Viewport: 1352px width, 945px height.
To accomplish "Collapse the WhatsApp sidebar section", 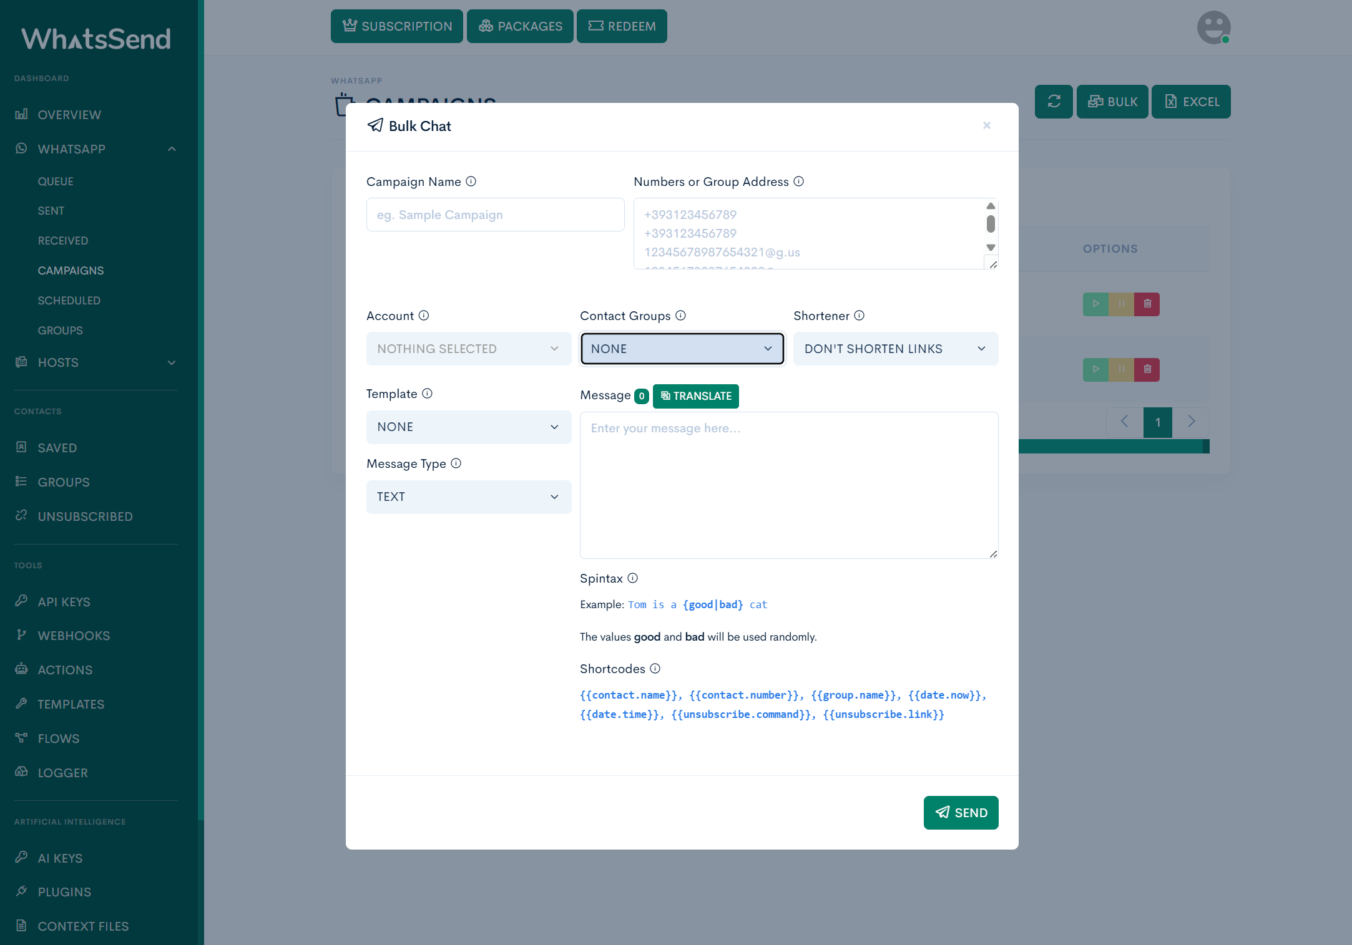I will 96,149.
